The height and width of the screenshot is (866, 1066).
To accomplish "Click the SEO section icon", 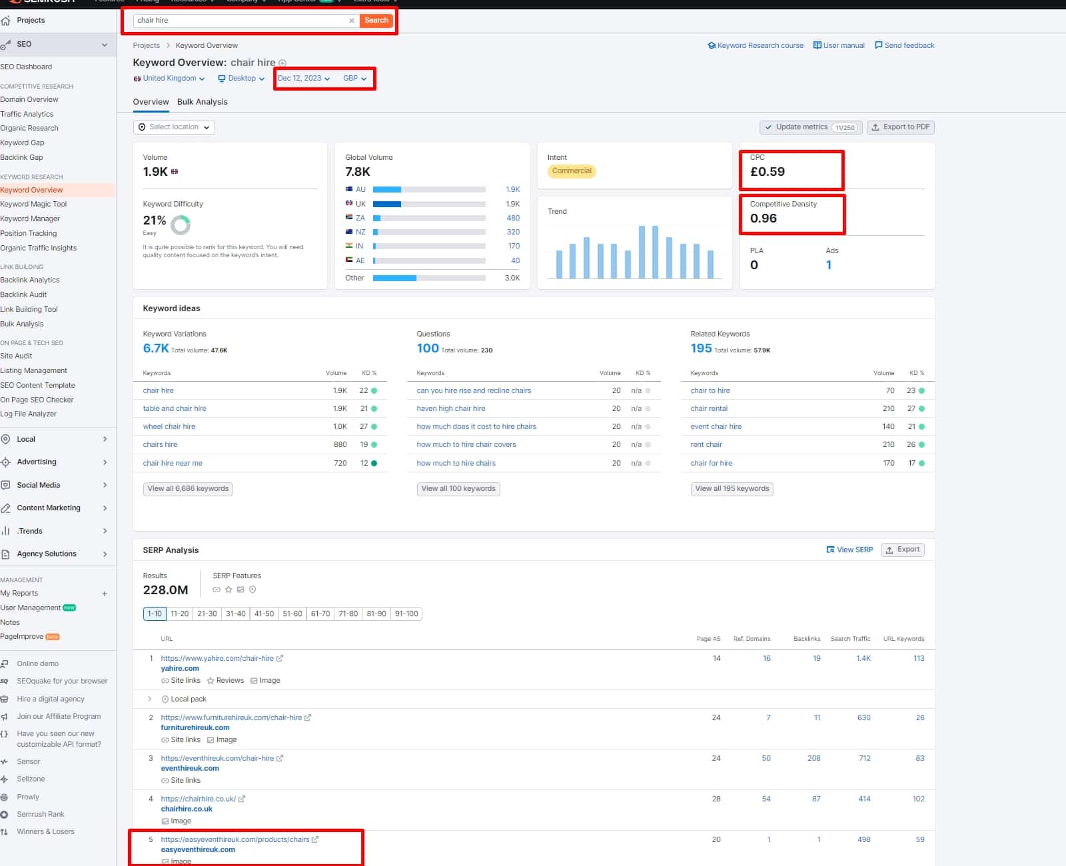I will (5, 45).
